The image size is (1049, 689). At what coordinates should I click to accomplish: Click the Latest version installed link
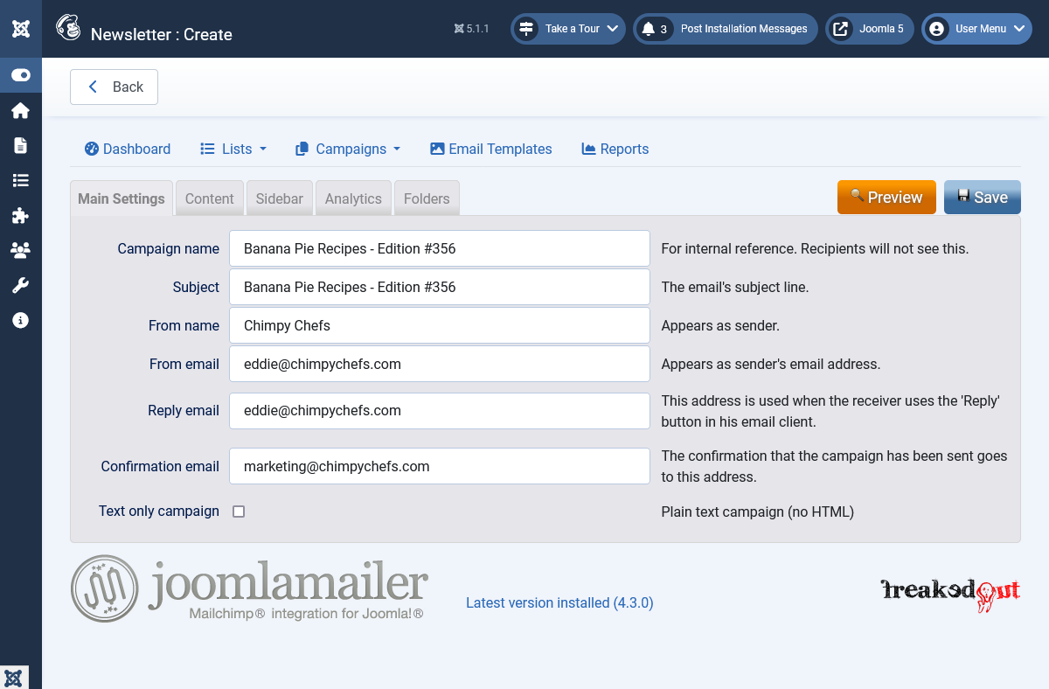[559, 602]
